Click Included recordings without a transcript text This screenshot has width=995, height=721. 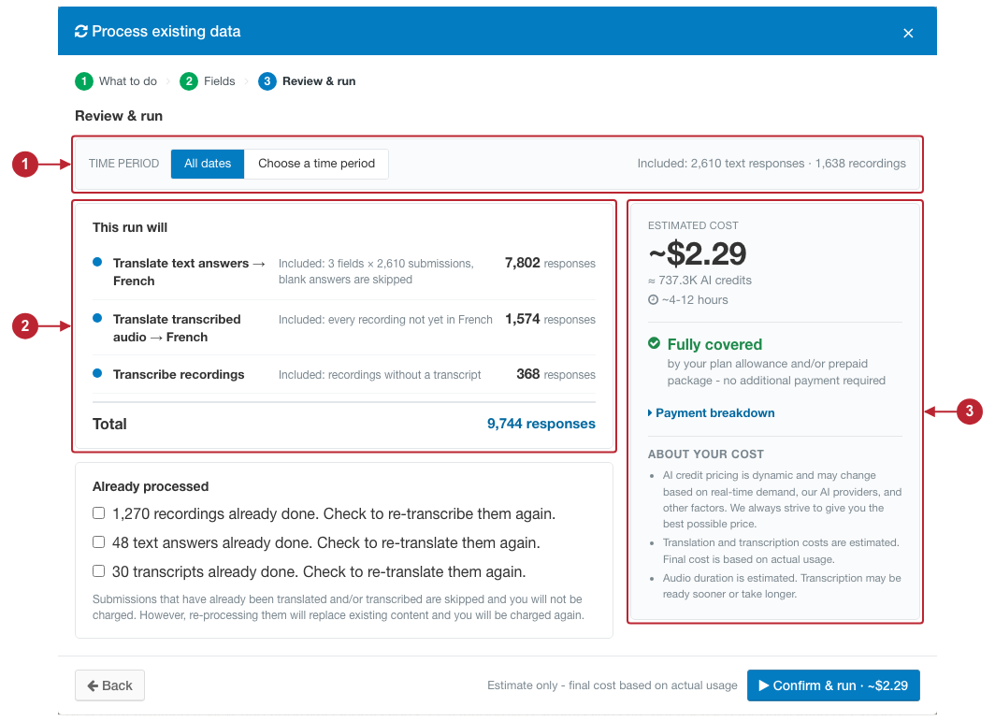pos(380,374)
